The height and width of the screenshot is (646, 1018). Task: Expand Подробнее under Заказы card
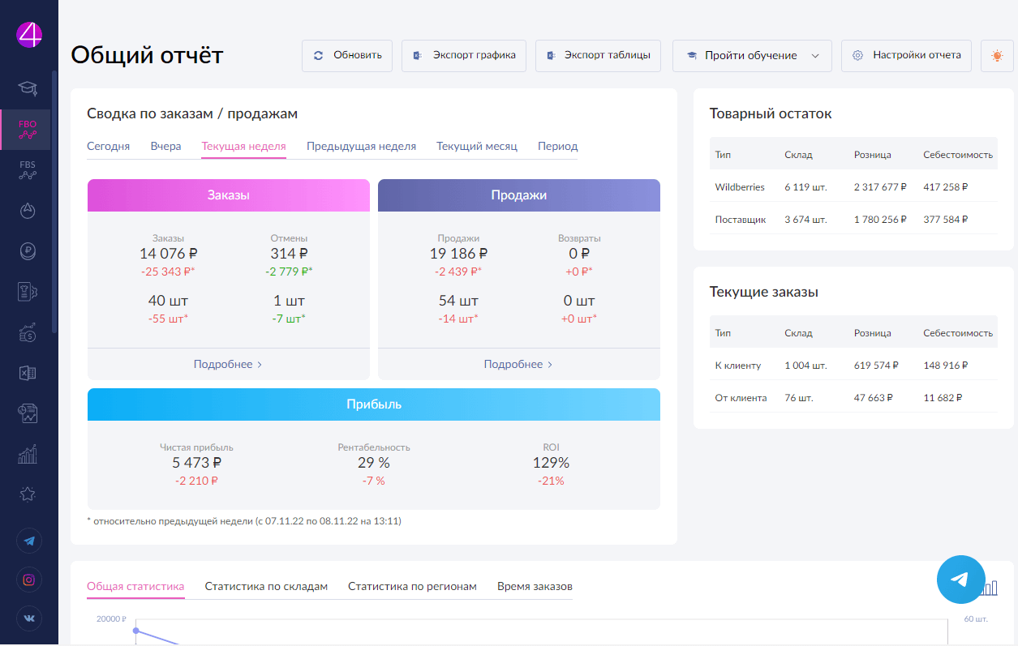pos(228,365)
